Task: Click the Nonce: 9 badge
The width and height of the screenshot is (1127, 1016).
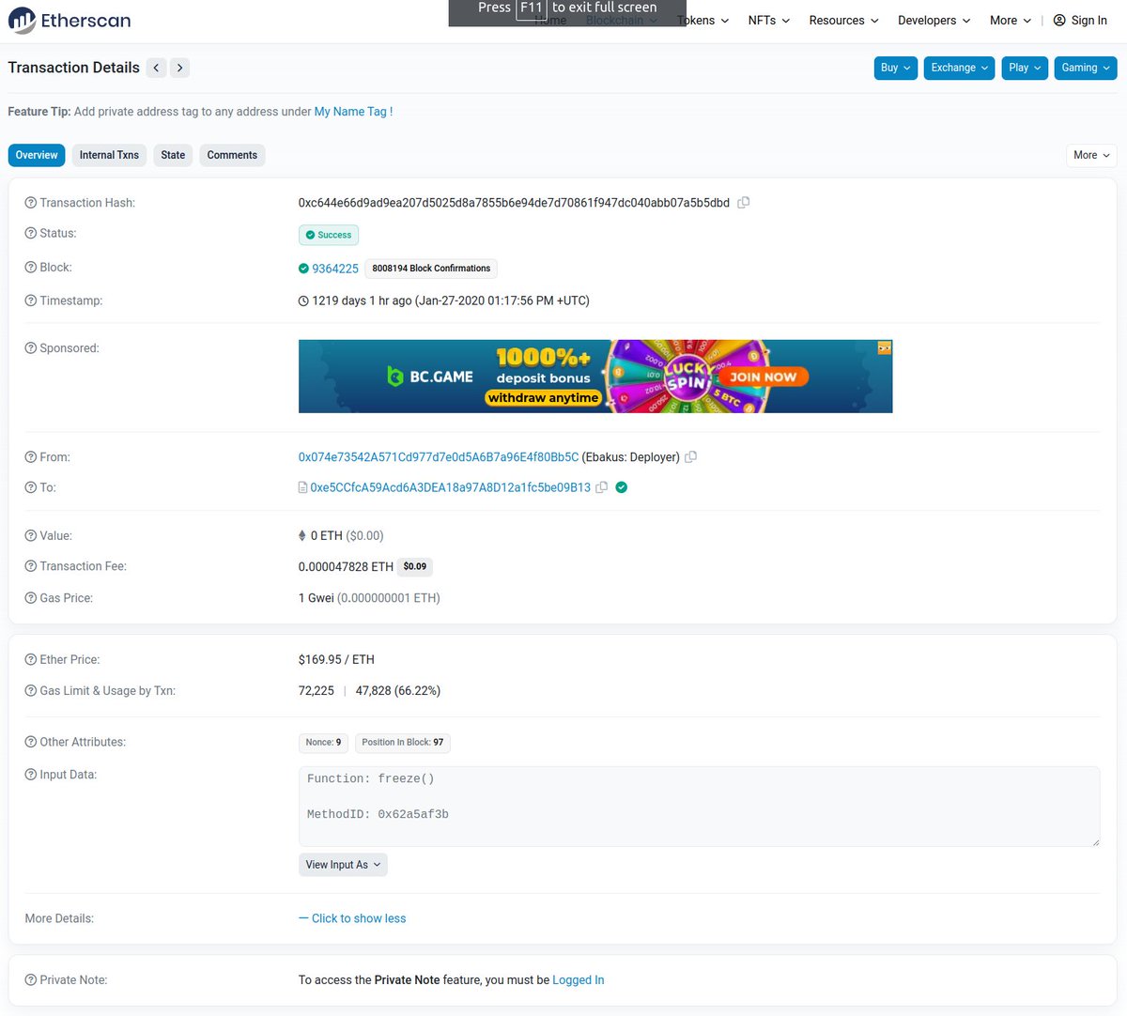Action: click(x=323, y=742)
